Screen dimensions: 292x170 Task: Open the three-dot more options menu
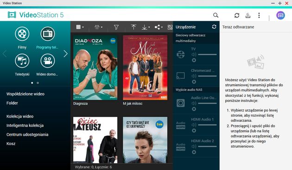pos(259,15)
